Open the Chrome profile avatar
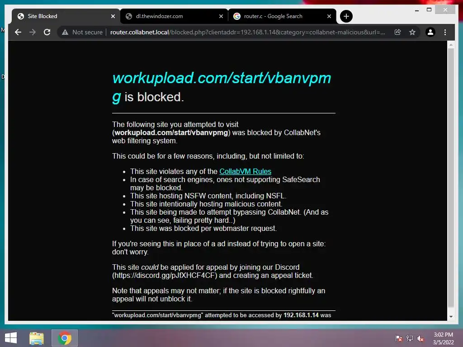This screenshot has width=463, height=347. coord(430,32)
